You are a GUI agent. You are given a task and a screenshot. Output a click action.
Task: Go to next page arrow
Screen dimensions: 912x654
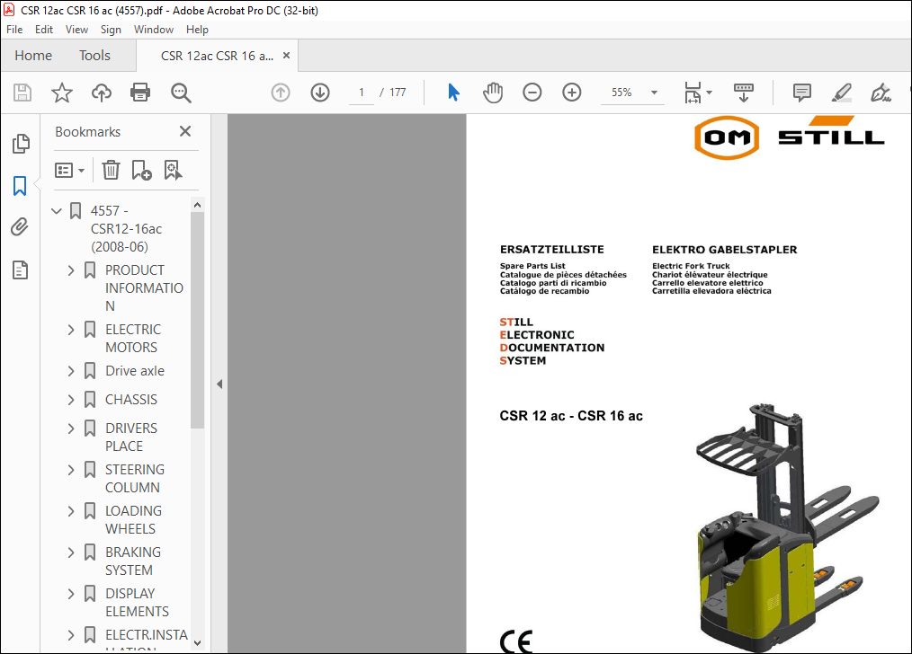click(x=320, y=93)
